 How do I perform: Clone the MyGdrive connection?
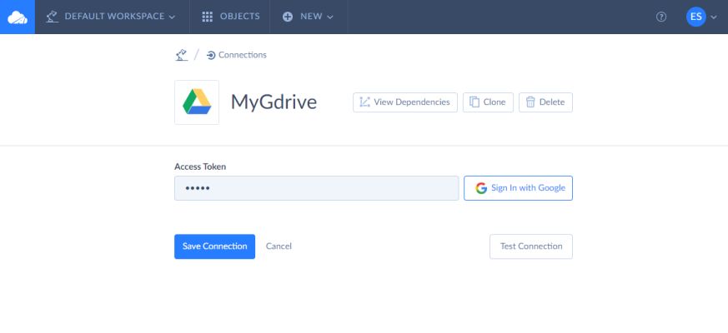[488, 102]
